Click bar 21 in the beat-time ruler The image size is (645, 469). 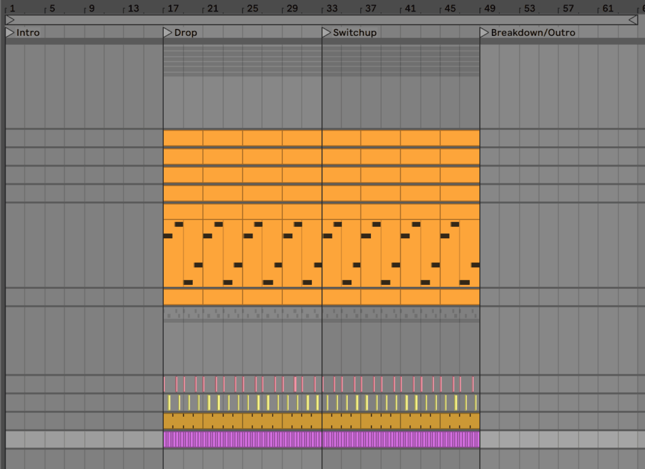(x=213, y=8)
